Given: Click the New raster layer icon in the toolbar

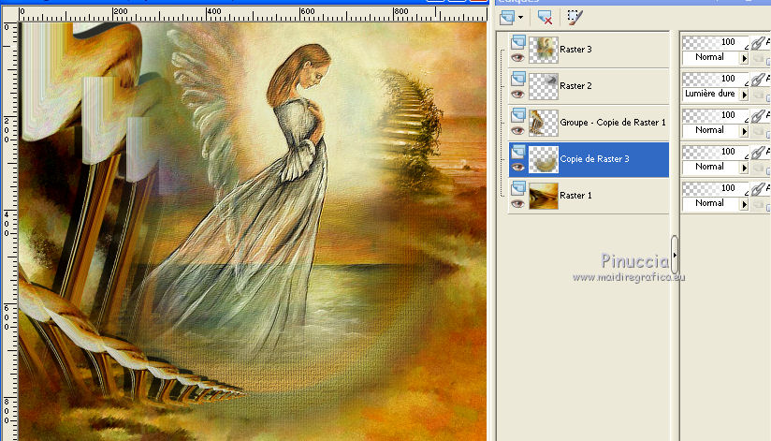Looking at the screenshot, I should click(x=507, y=18).
